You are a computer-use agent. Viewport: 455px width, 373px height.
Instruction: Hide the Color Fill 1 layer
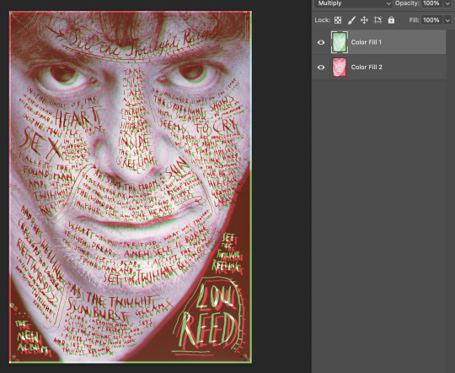pyautogui.click(x=321, y=42)
